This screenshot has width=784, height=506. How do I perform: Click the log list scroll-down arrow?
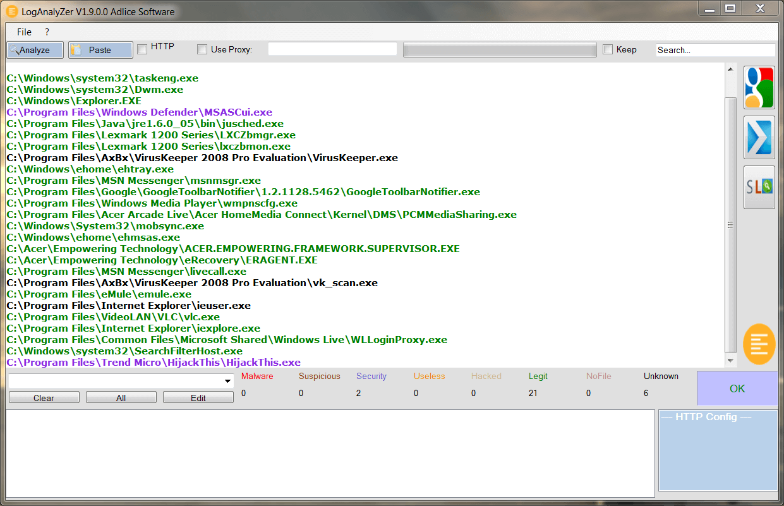click(x=731, y=361)
